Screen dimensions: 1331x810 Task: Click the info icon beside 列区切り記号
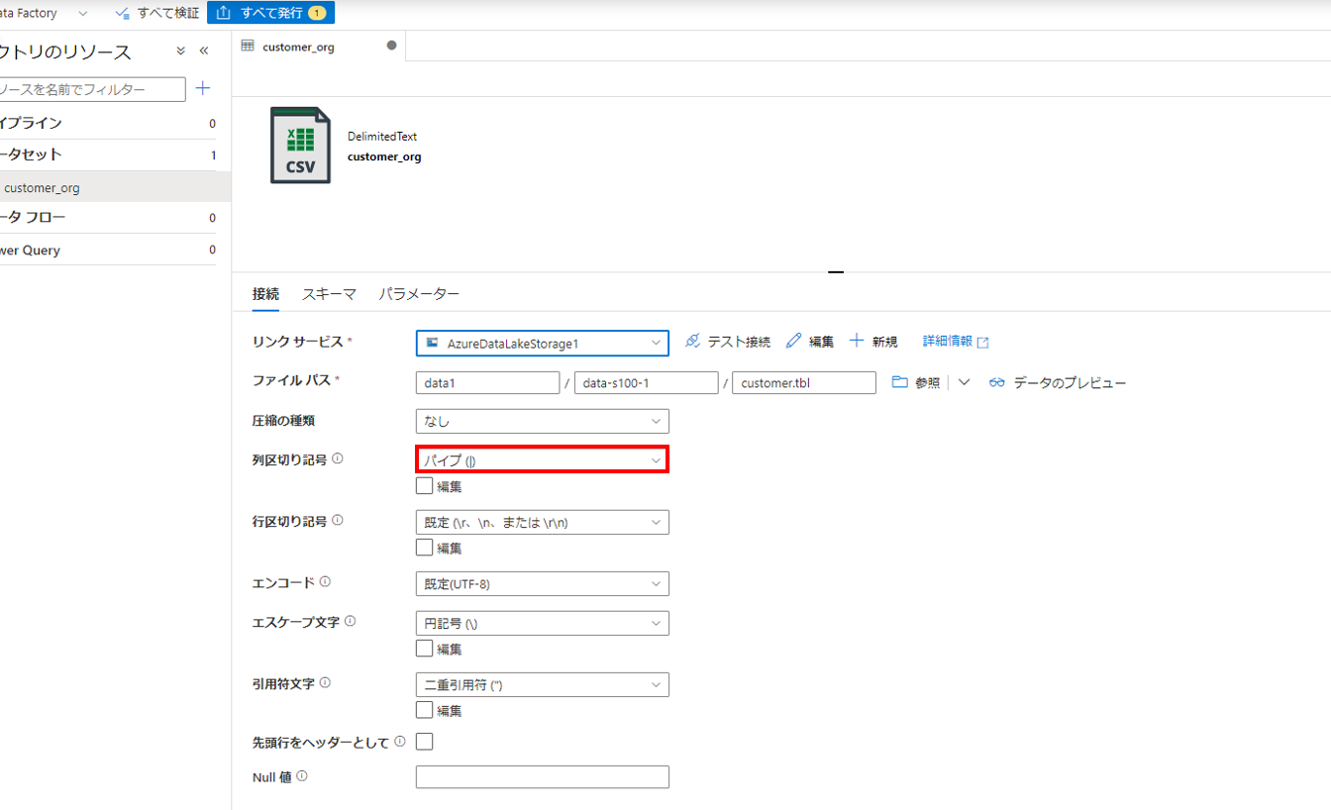pyautogui.click(x=338, y=459)
